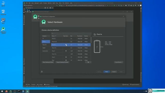
Task: Open the View menu
Action: click(x=33, y=3)
